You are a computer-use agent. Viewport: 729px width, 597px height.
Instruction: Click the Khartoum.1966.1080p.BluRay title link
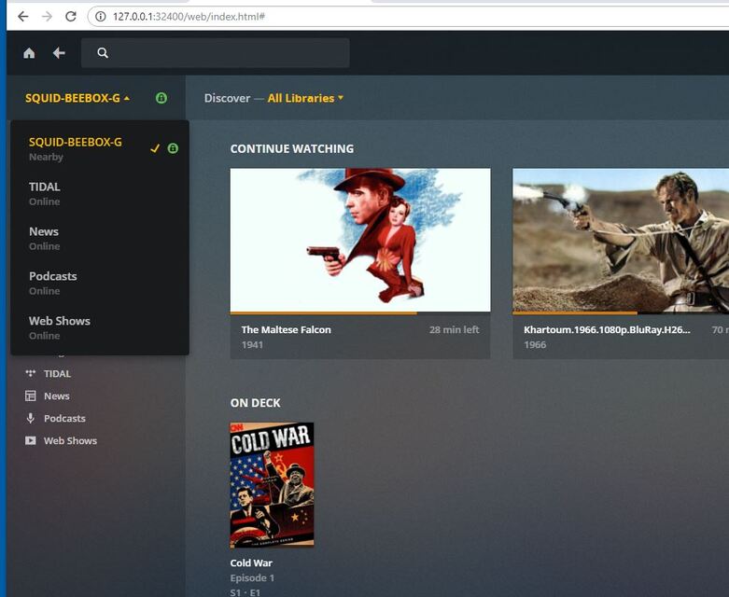coord(607,329)
